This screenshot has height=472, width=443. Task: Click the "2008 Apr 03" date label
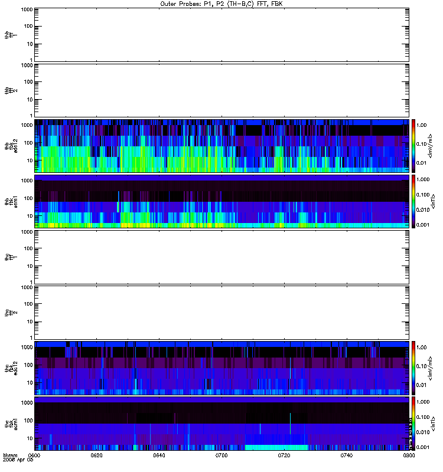[x=18, y=460]
